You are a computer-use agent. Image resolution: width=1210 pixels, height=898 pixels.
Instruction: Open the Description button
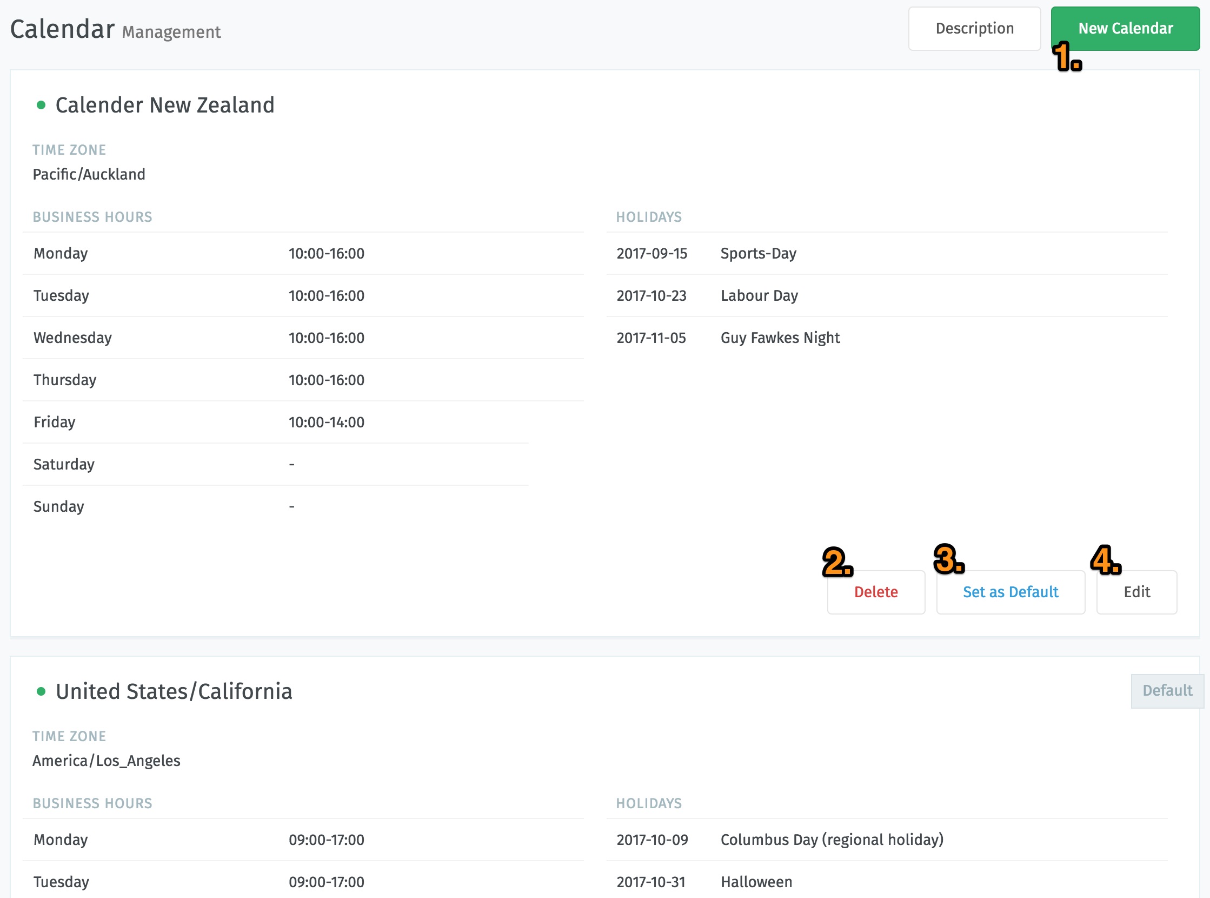tap(974, 29)
